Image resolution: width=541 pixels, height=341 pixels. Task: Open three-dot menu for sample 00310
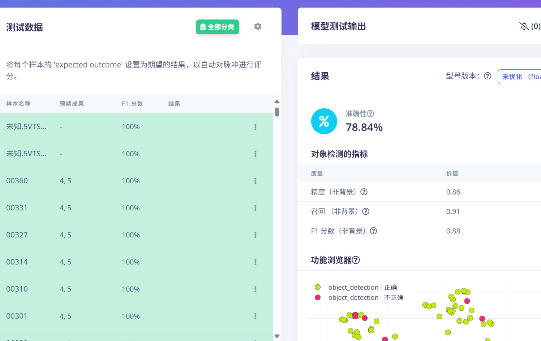[256, 289]
